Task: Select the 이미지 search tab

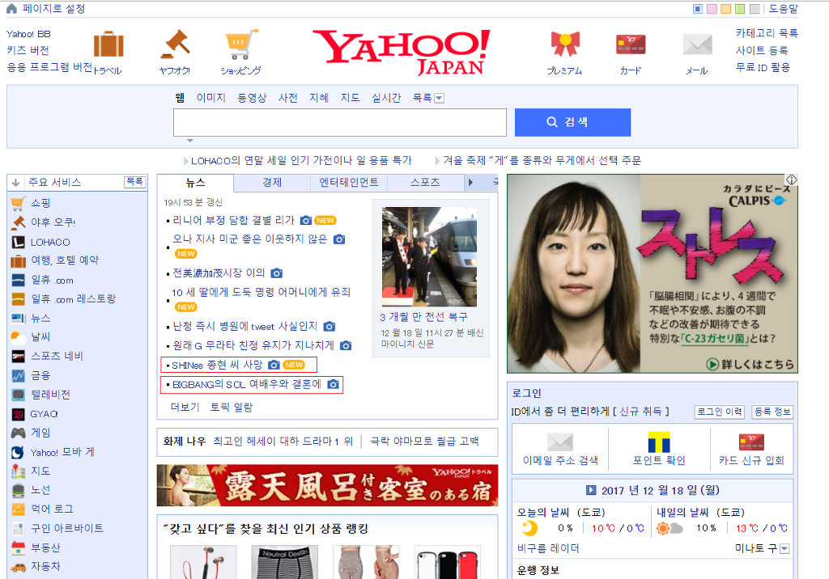Action: 211,98
